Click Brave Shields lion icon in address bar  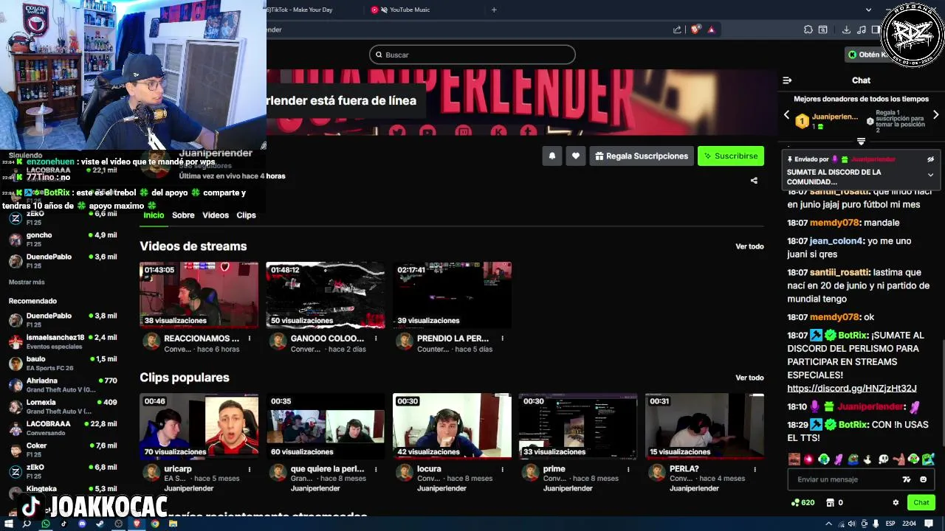coord(695,29)
